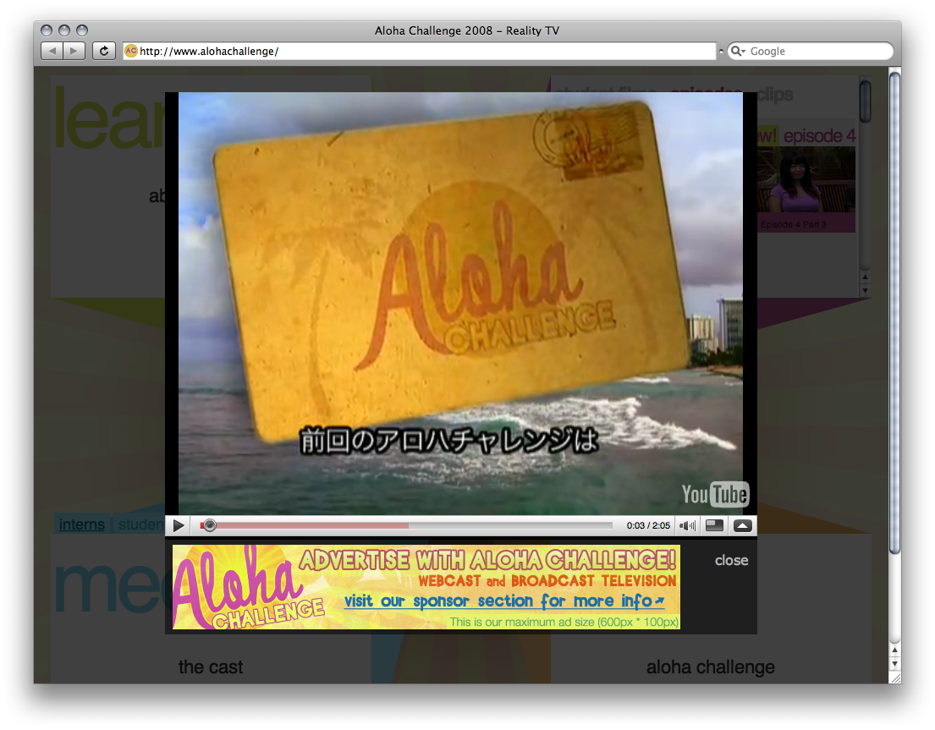Reload the page with the refresh button
This screenshot has width=935, height=730.
pyautogui.click(x=103, y=52)
